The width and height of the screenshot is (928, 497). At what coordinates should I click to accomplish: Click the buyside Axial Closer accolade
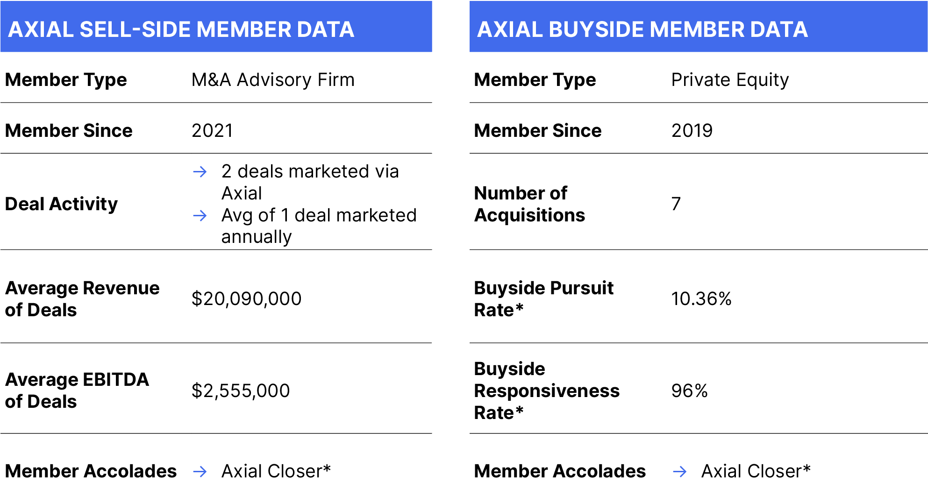756,471
